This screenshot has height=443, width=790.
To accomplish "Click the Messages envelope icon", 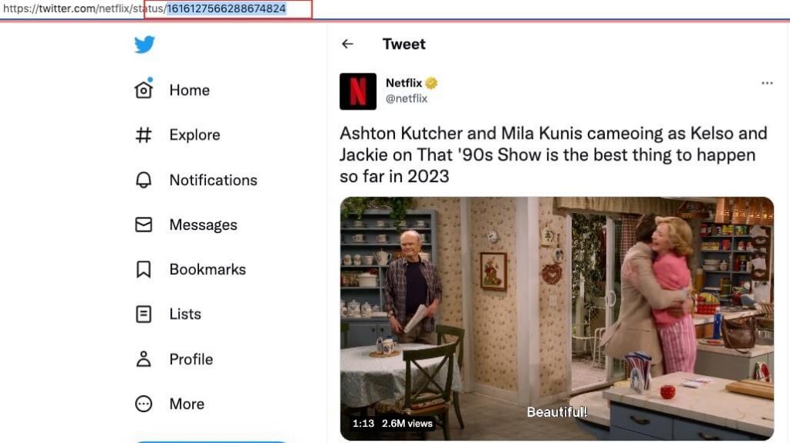I will click(x=143, y=225).
